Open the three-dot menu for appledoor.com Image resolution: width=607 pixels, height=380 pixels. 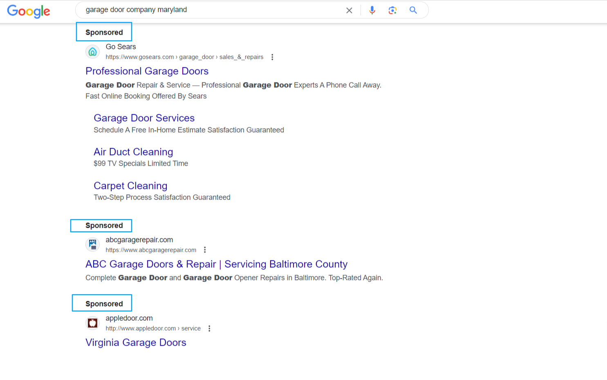209,328
